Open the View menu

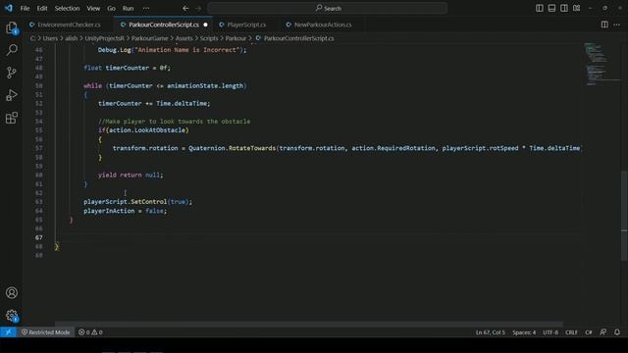93,8
